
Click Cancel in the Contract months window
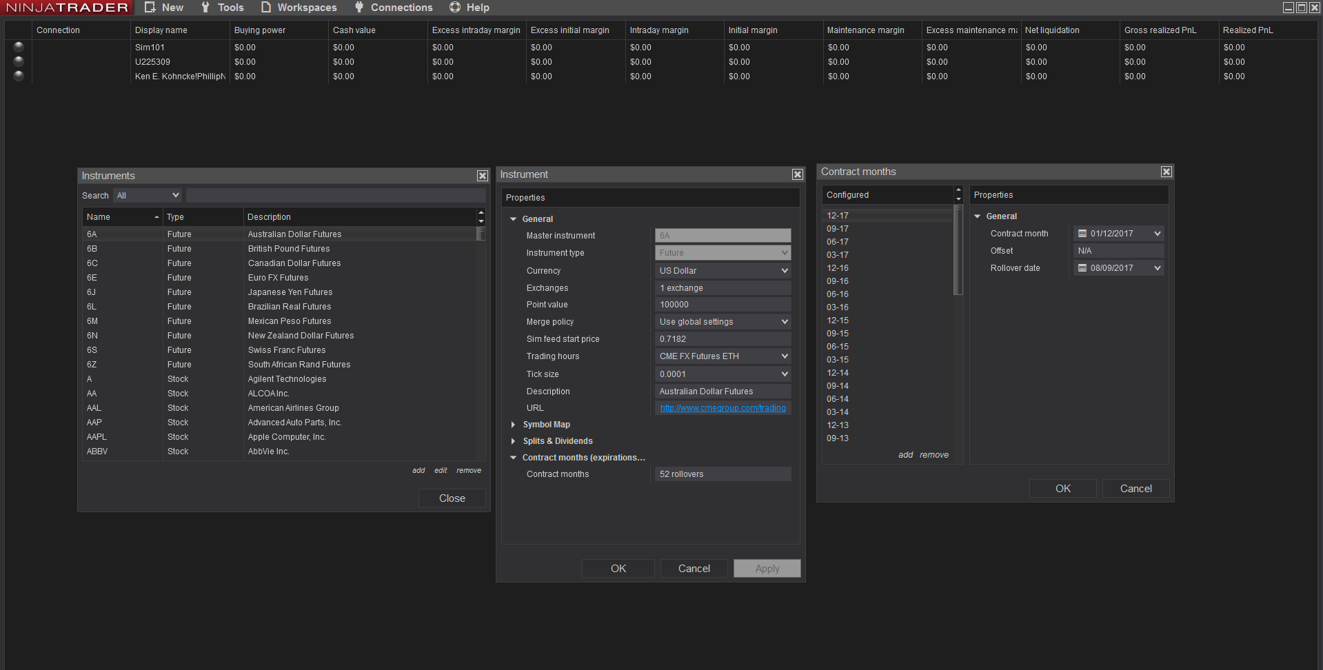[1136, 489]
